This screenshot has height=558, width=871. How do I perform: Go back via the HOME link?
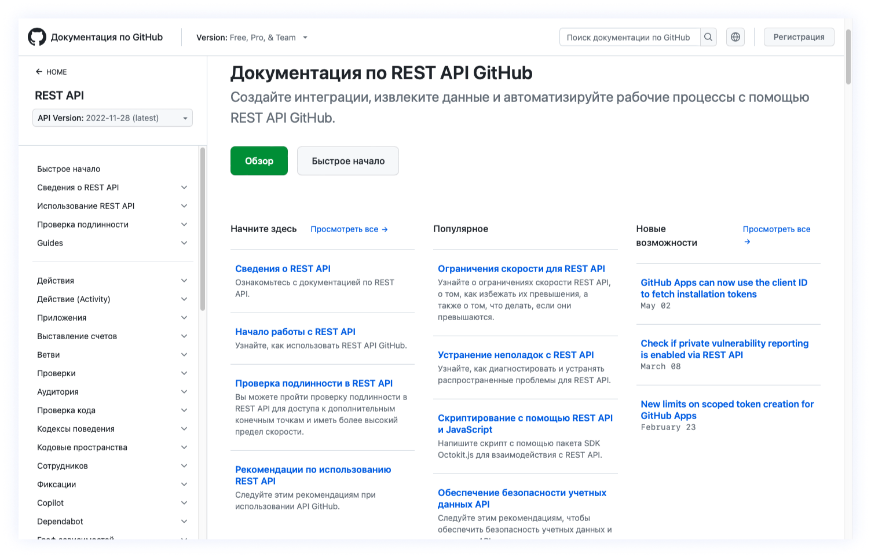(x=51, y=72)
